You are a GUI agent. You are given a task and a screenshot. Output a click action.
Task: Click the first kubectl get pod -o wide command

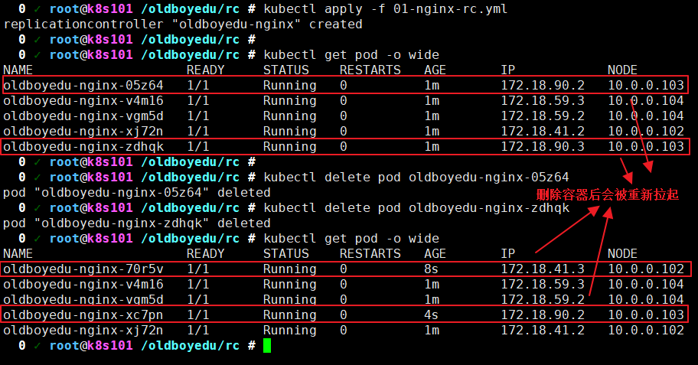tap(351, 54)
